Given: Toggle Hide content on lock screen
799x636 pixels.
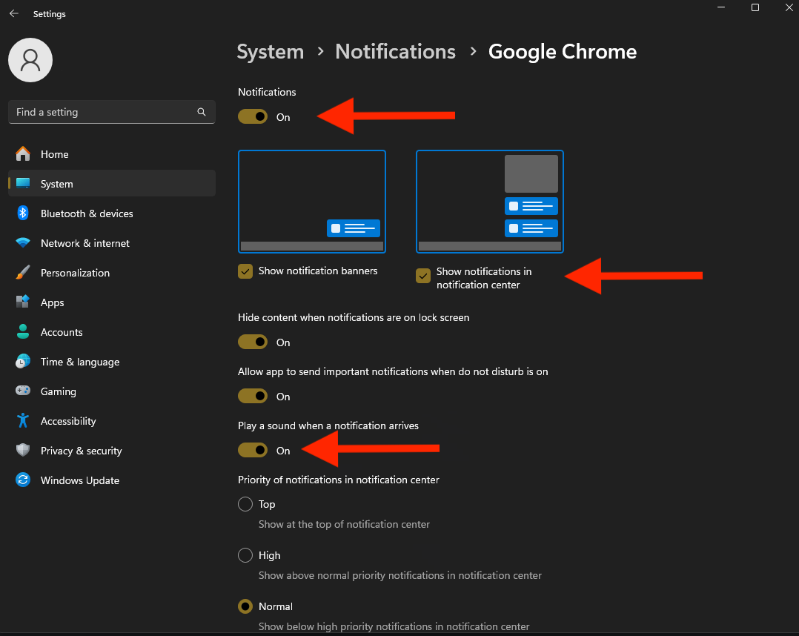Looking at the screenshot, I should 253,342.
